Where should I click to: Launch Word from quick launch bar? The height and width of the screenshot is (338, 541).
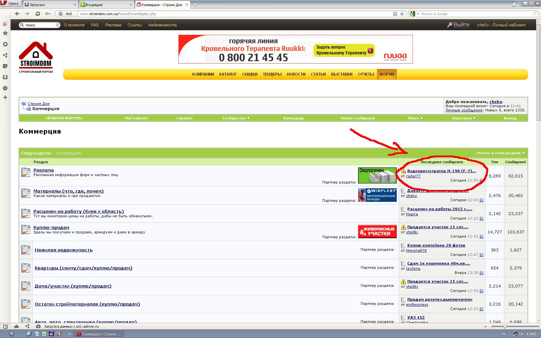pyautogui.click(x=37, y=334)
